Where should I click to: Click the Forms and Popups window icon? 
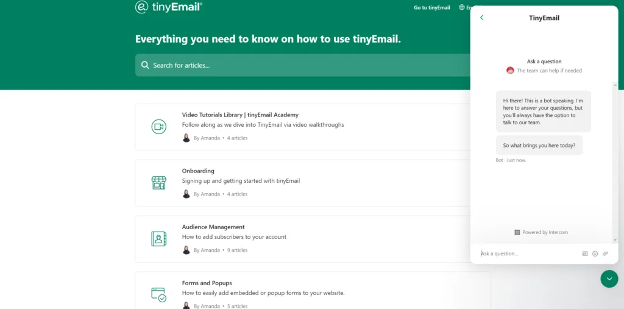tap(158, 294)
